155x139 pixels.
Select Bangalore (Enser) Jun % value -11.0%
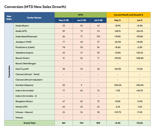[x=139, y=101]
